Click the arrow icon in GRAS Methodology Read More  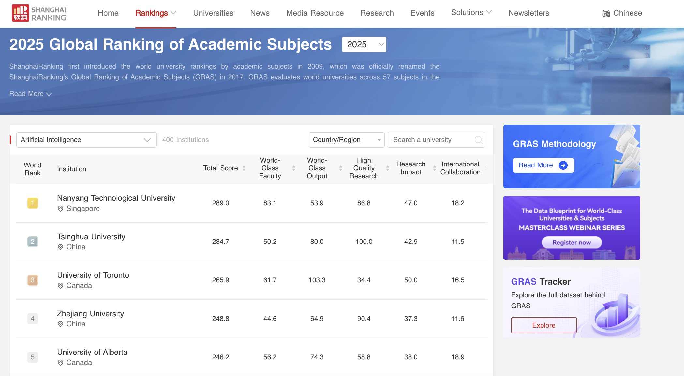tap(563, 165)
